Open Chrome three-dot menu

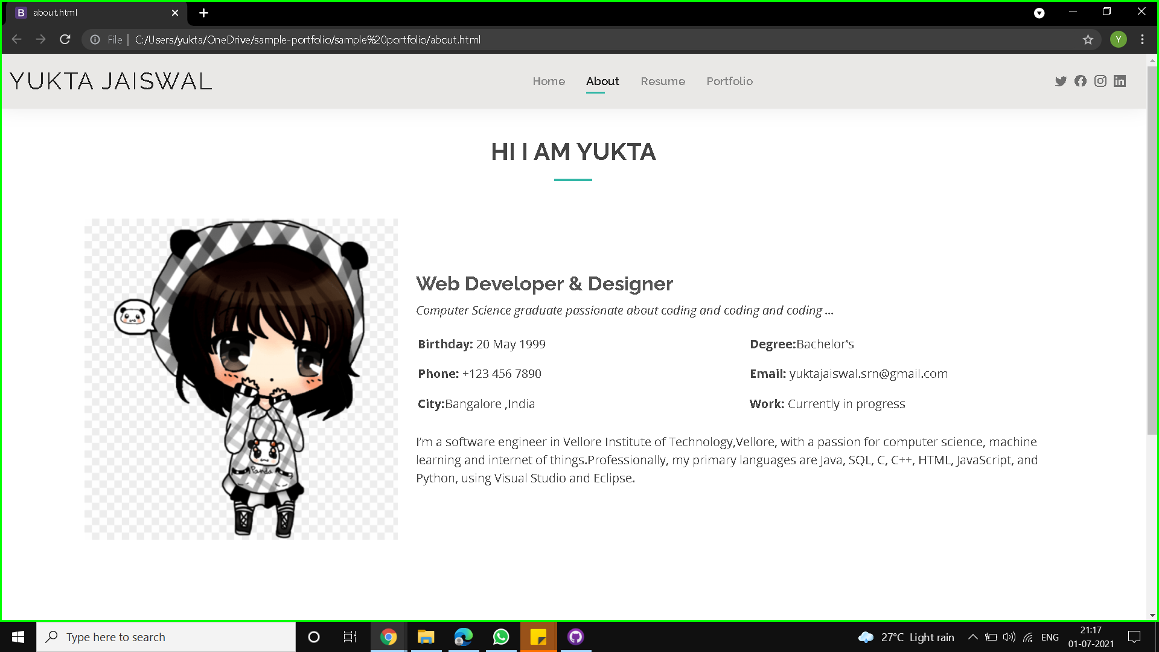(1142, 40)
